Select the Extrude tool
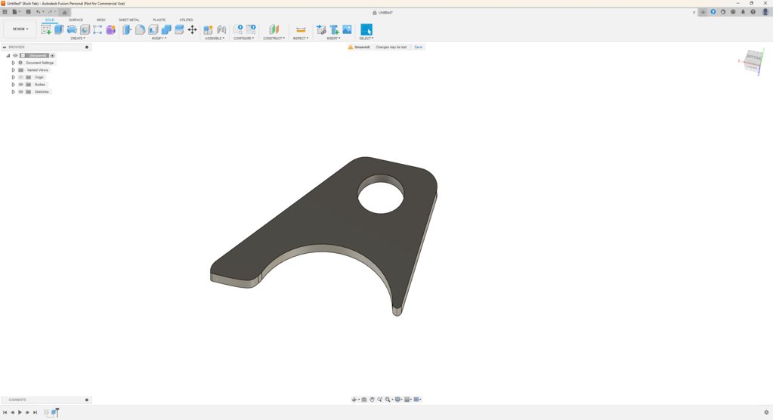Screen dimensions: 773x420 click(59, 29)
